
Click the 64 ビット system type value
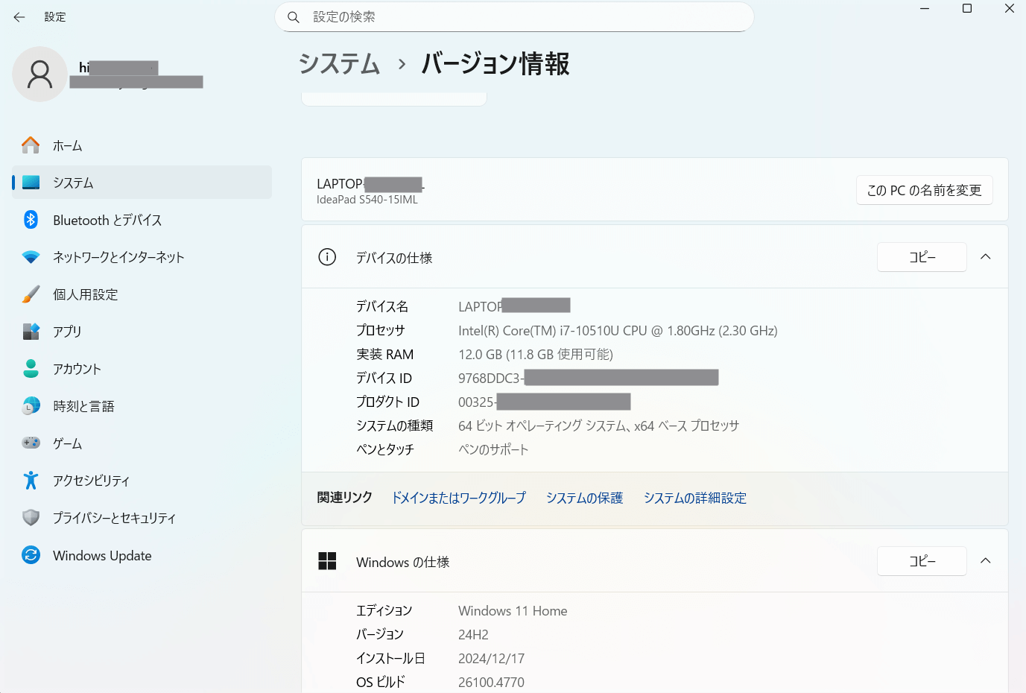599,426
